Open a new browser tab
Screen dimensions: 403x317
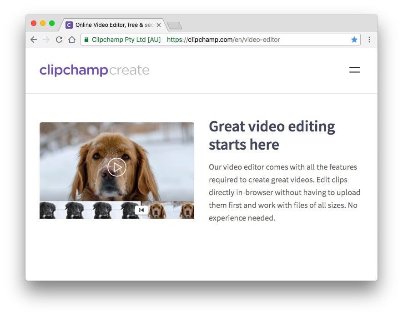pyautogui.click(x=175, y=26)
